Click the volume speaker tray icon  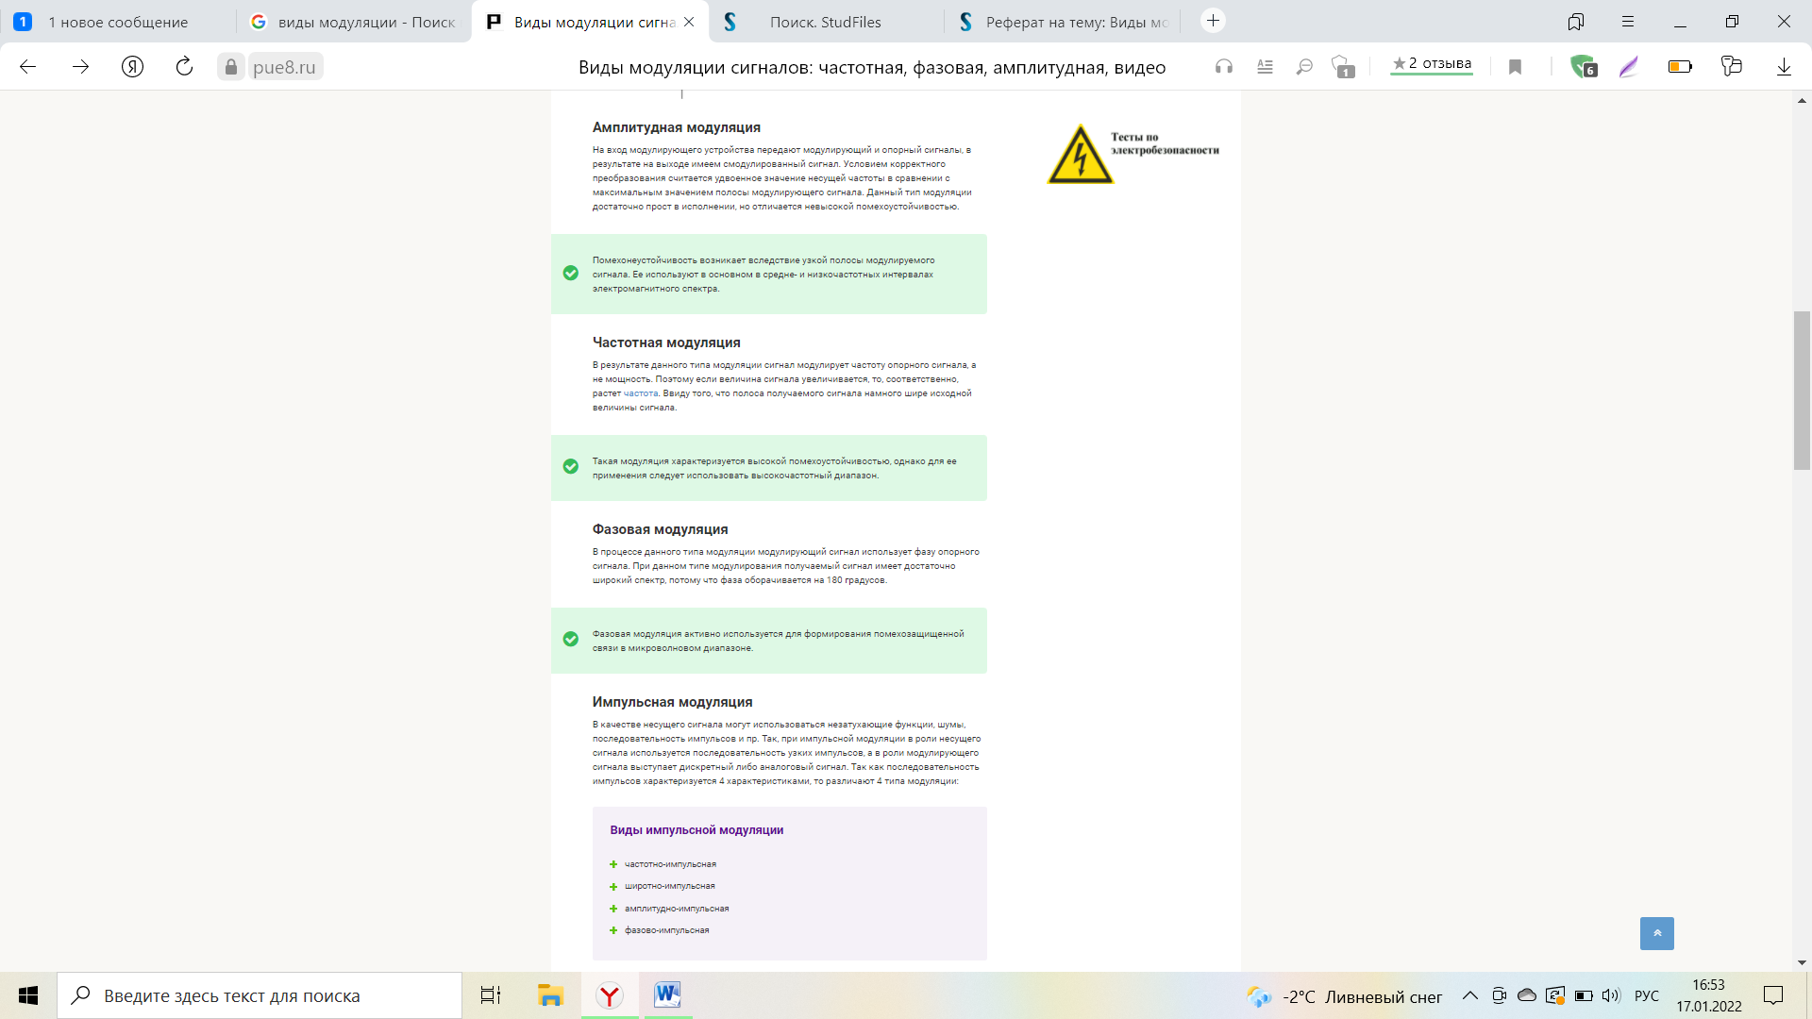point(1611,995)
